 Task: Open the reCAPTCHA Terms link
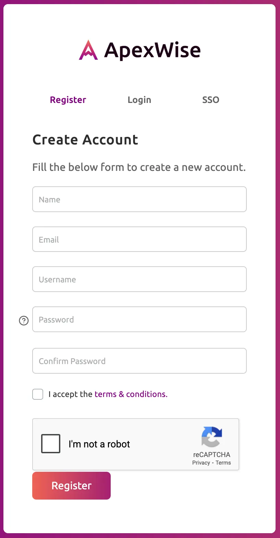click(x=223, y=463)
